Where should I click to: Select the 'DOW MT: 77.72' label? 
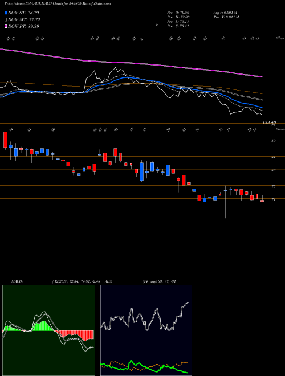tap(24, 20)
